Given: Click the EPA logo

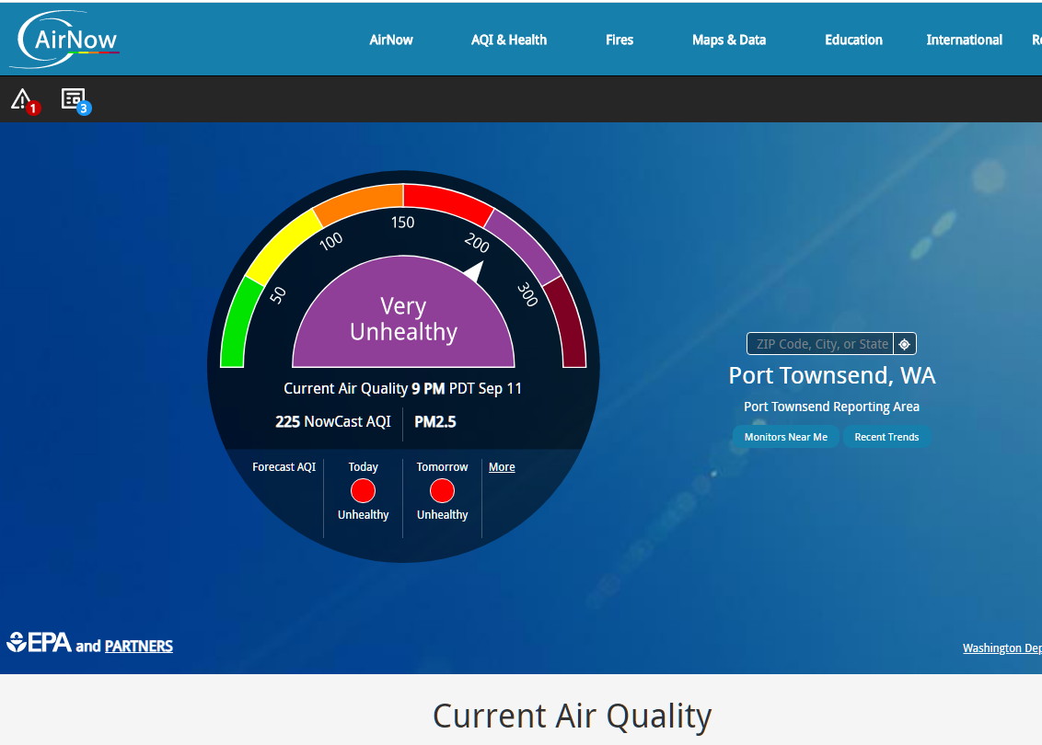Looking at the screenshot, I should pyautogui.click(x=40, y=643).
